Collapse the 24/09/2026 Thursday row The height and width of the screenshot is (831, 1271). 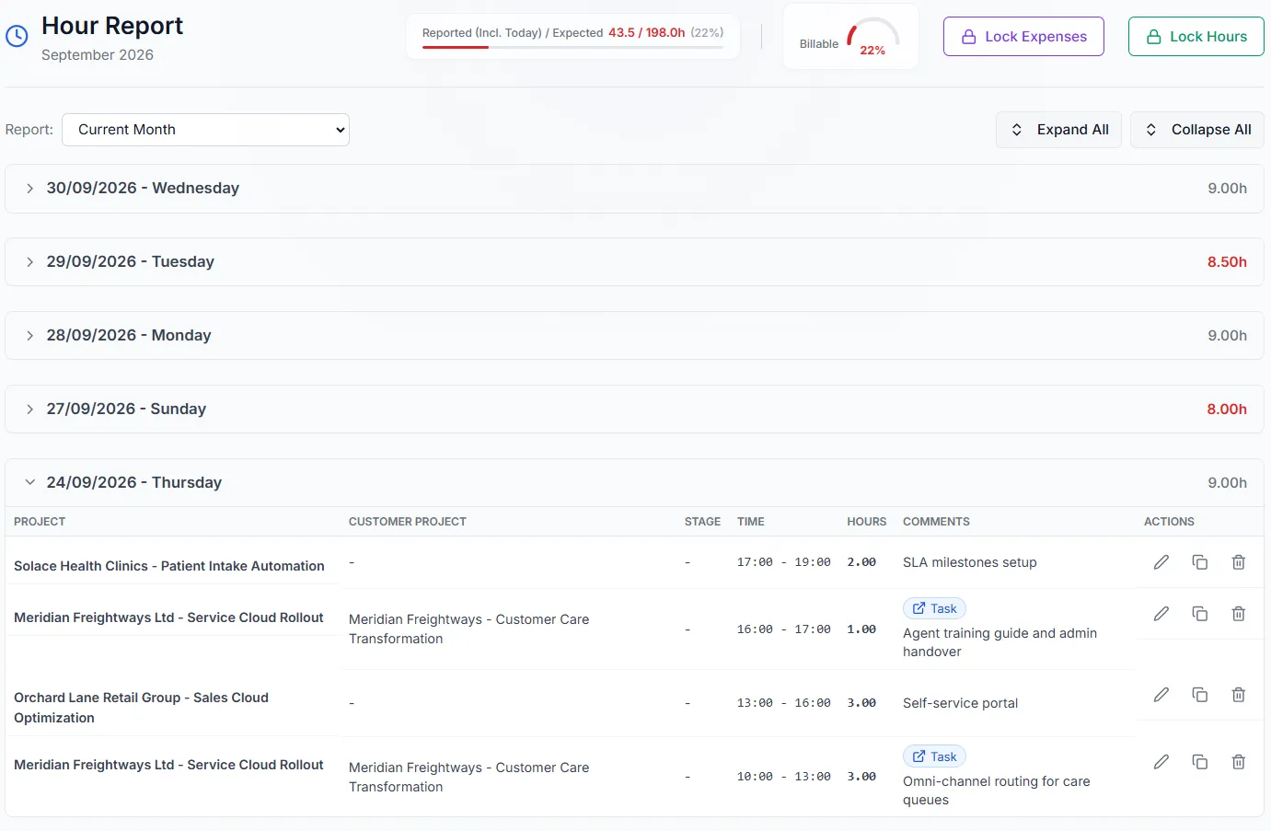(x=634, y=483)
